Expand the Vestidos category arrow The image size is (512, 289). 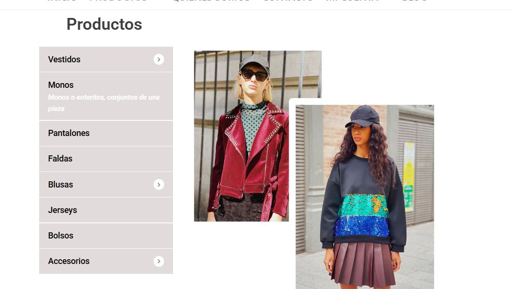(x=159, y=59)
